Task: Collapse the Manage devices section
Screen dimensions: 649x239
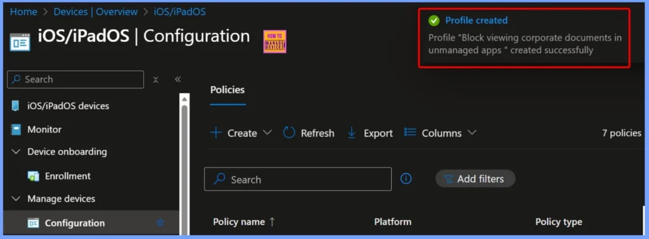Action: click(x=16, y=199)
